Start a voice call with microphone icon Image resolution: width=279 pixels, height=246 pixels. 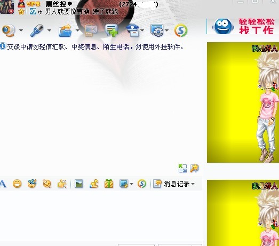(37, 30)
